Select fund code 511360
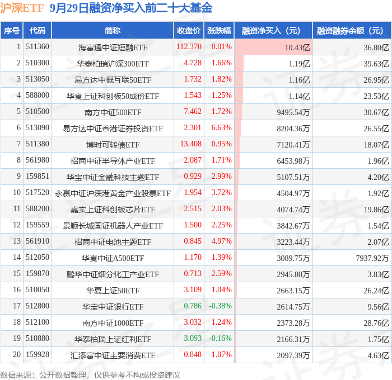Image resolution: width=392 pixels, height=380 pixels. [x=38, y=46]
